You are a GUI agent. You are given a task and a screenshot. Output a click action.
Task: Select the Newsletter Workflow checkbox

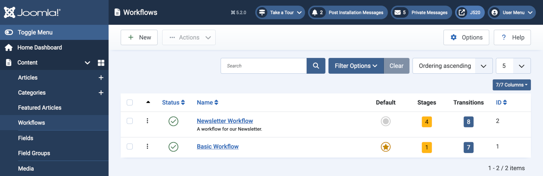pyautogui.click(x=130, y=121)
